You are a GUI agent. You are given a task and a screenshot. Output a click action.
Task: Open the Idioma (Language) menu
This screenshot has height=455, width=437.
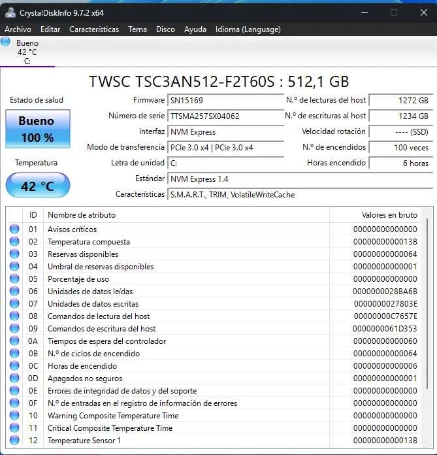[248, 29]
